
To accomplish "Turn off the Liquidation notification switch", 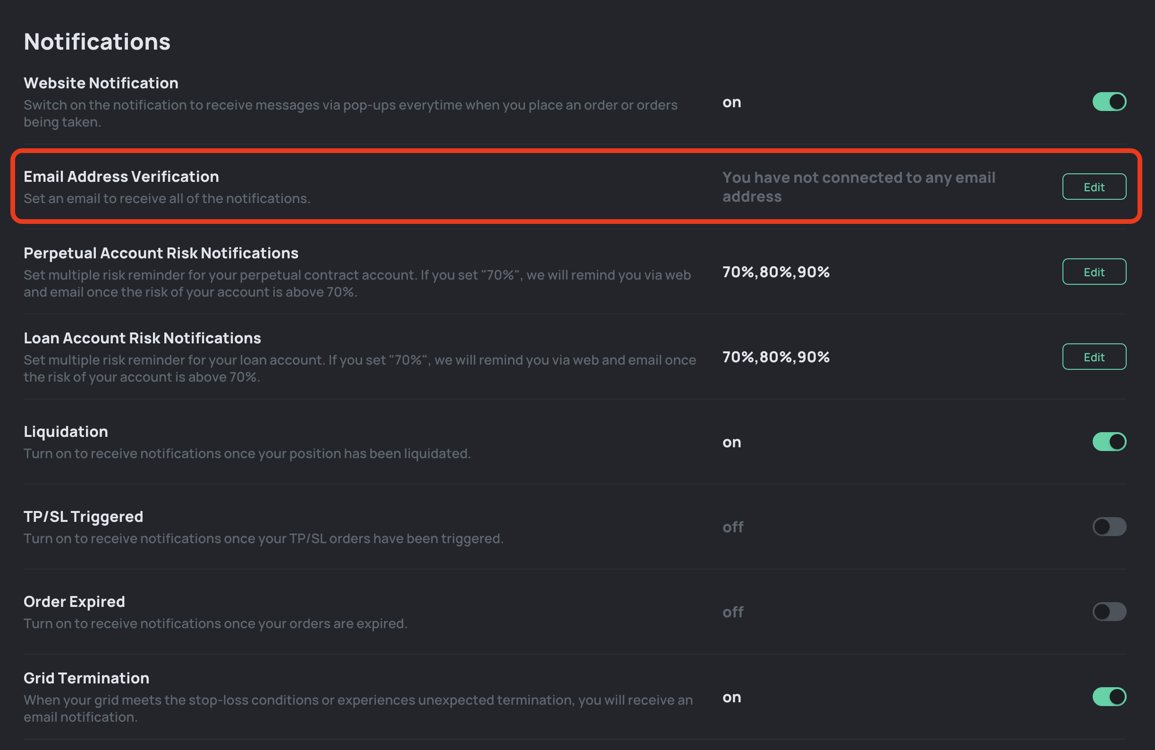I will [1109, 442].
